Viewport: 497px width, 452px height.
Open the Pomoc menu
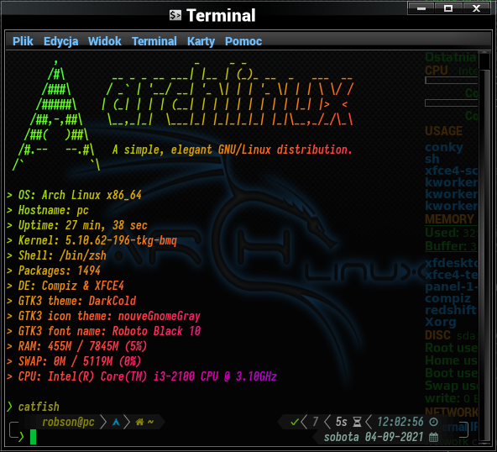[243, 41]
